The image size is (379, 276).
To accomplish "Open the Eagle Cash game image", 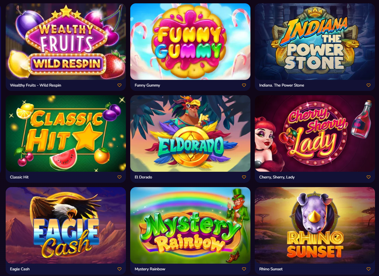I will (x=66, y=225).
